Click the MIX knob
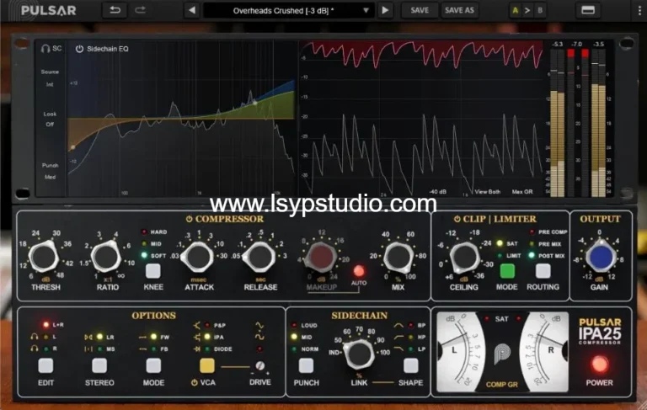Screen dimensions: 647x410 (x=398, y=257)
